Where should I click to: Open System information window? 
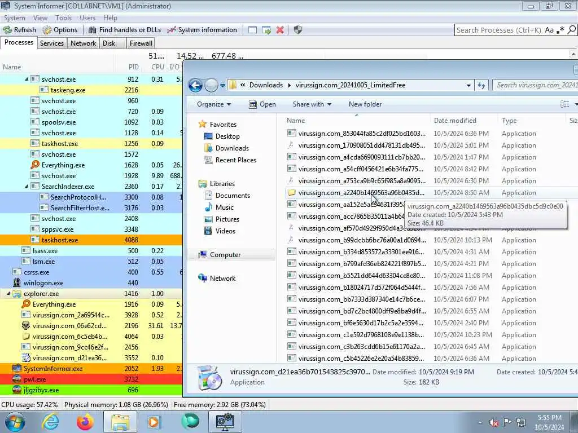click(202, 30)
